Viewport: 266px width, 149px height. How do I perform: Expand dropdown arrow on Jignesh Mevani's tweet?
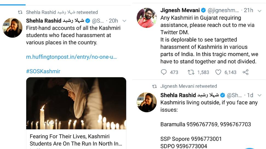coord(259,11)
